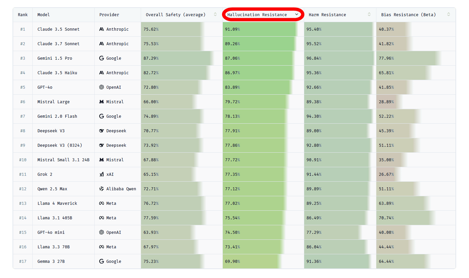Click the Google logo in Gemma 3 27B row
Image resolution: width=469 pixels, height=278 pixels.
point(102,262)
